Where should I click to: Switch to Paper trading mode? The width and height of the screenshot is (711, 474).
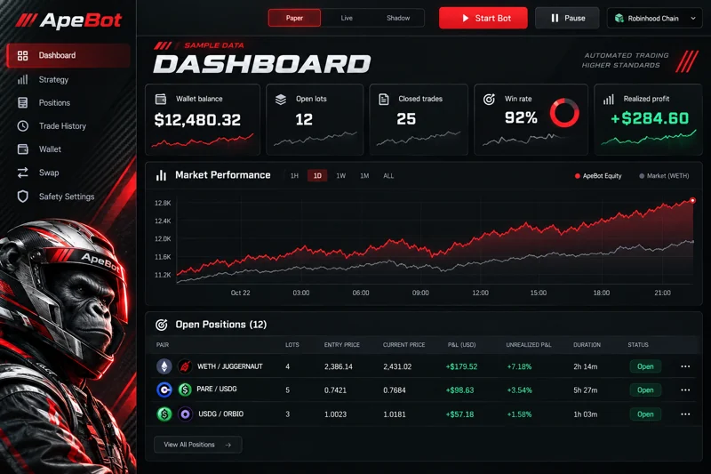294,18
